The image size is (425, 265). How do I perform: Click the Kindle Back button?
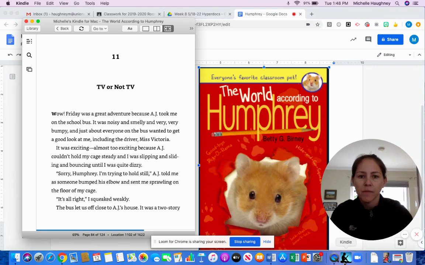tap(63, 28)
